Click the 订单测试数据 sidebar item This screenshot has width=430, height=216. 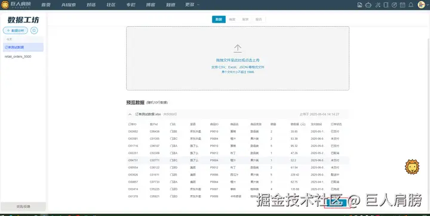coord(23,47)
